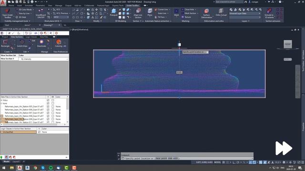Viewport: 305px width, 171px height.
Task: Select the Presspull tool
Action: [x=113, y=12]
